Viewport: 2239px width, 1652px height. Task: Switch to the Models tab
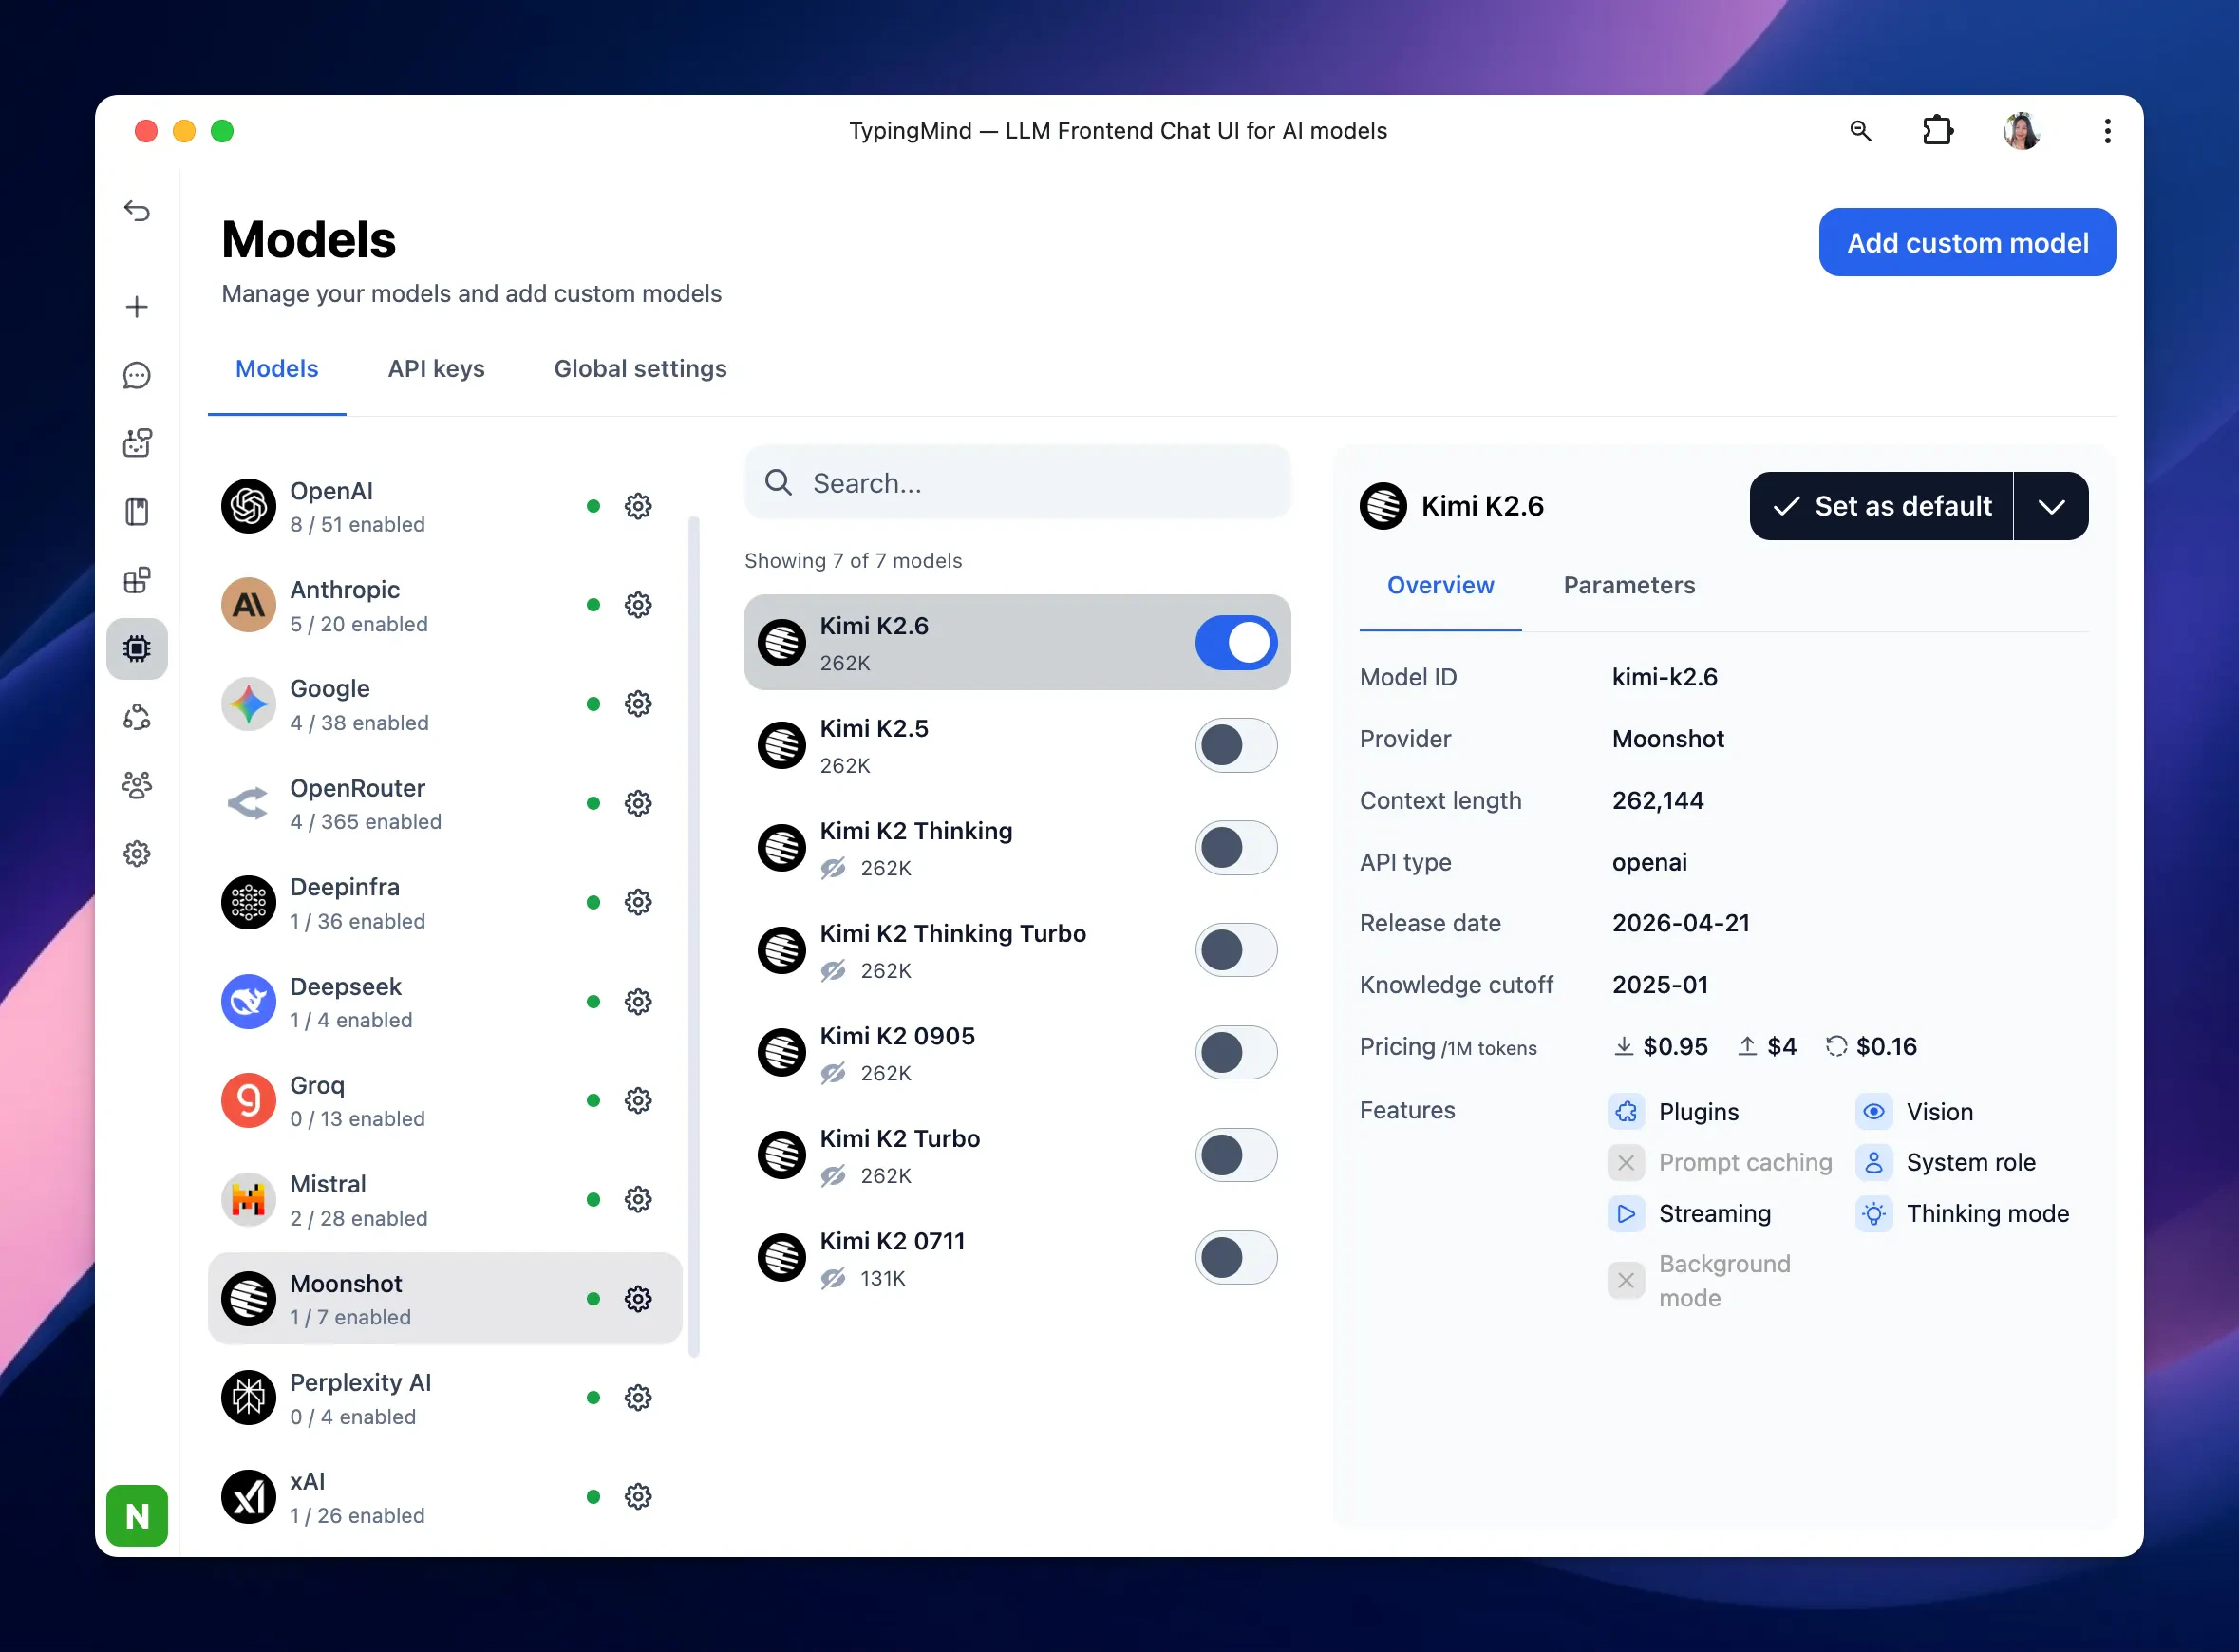(277, 369)
